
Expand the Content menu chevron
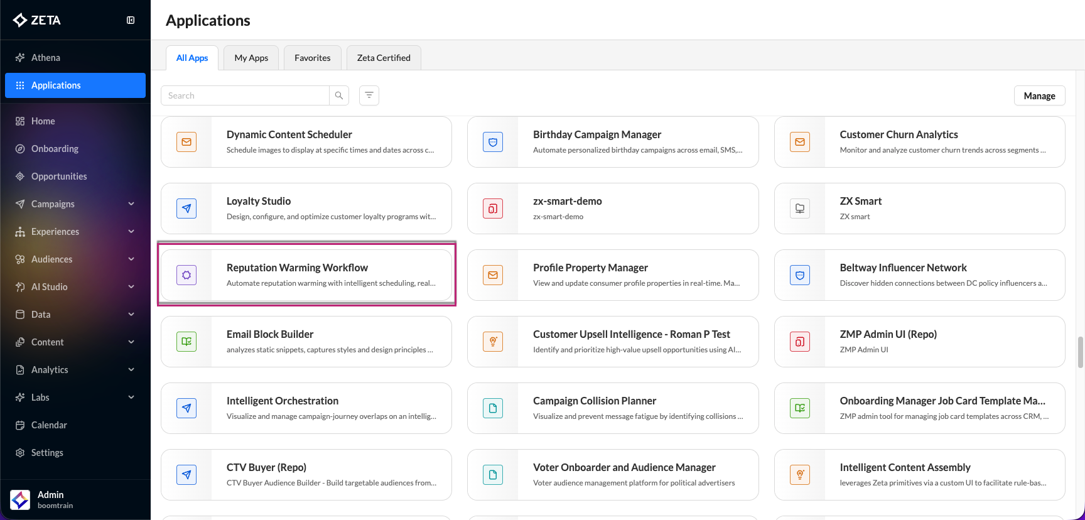pyautogui.click(x=131, y=342)
